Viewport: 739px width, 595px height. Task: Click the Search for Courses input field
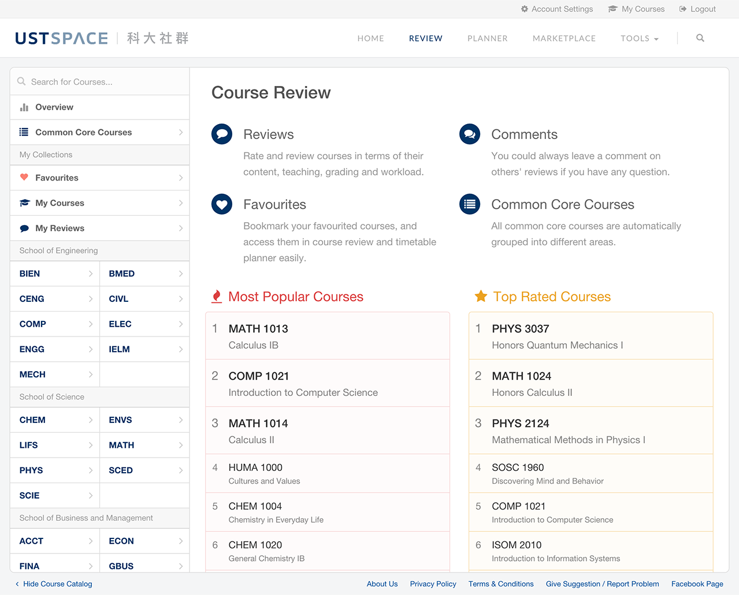click(x=100, y=81)
